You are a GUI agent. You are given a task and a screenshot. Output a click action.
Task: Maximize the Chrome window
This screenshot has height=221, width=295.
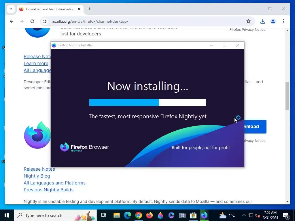click(270, 9)
